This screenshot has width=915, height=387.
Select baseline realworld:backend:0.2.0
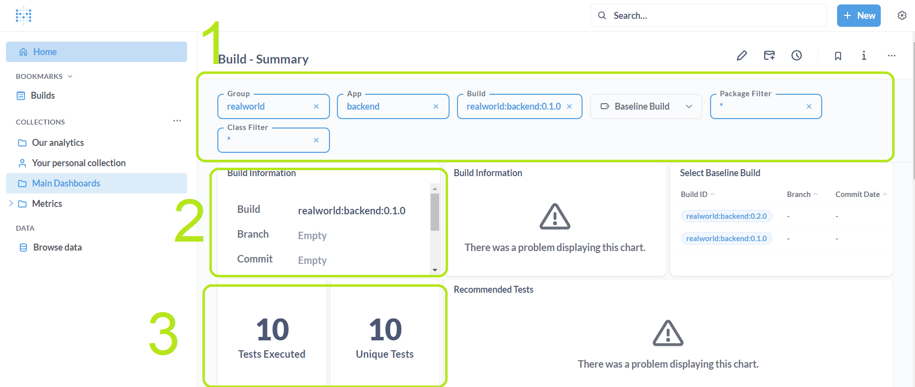click(x=726, y=216)
